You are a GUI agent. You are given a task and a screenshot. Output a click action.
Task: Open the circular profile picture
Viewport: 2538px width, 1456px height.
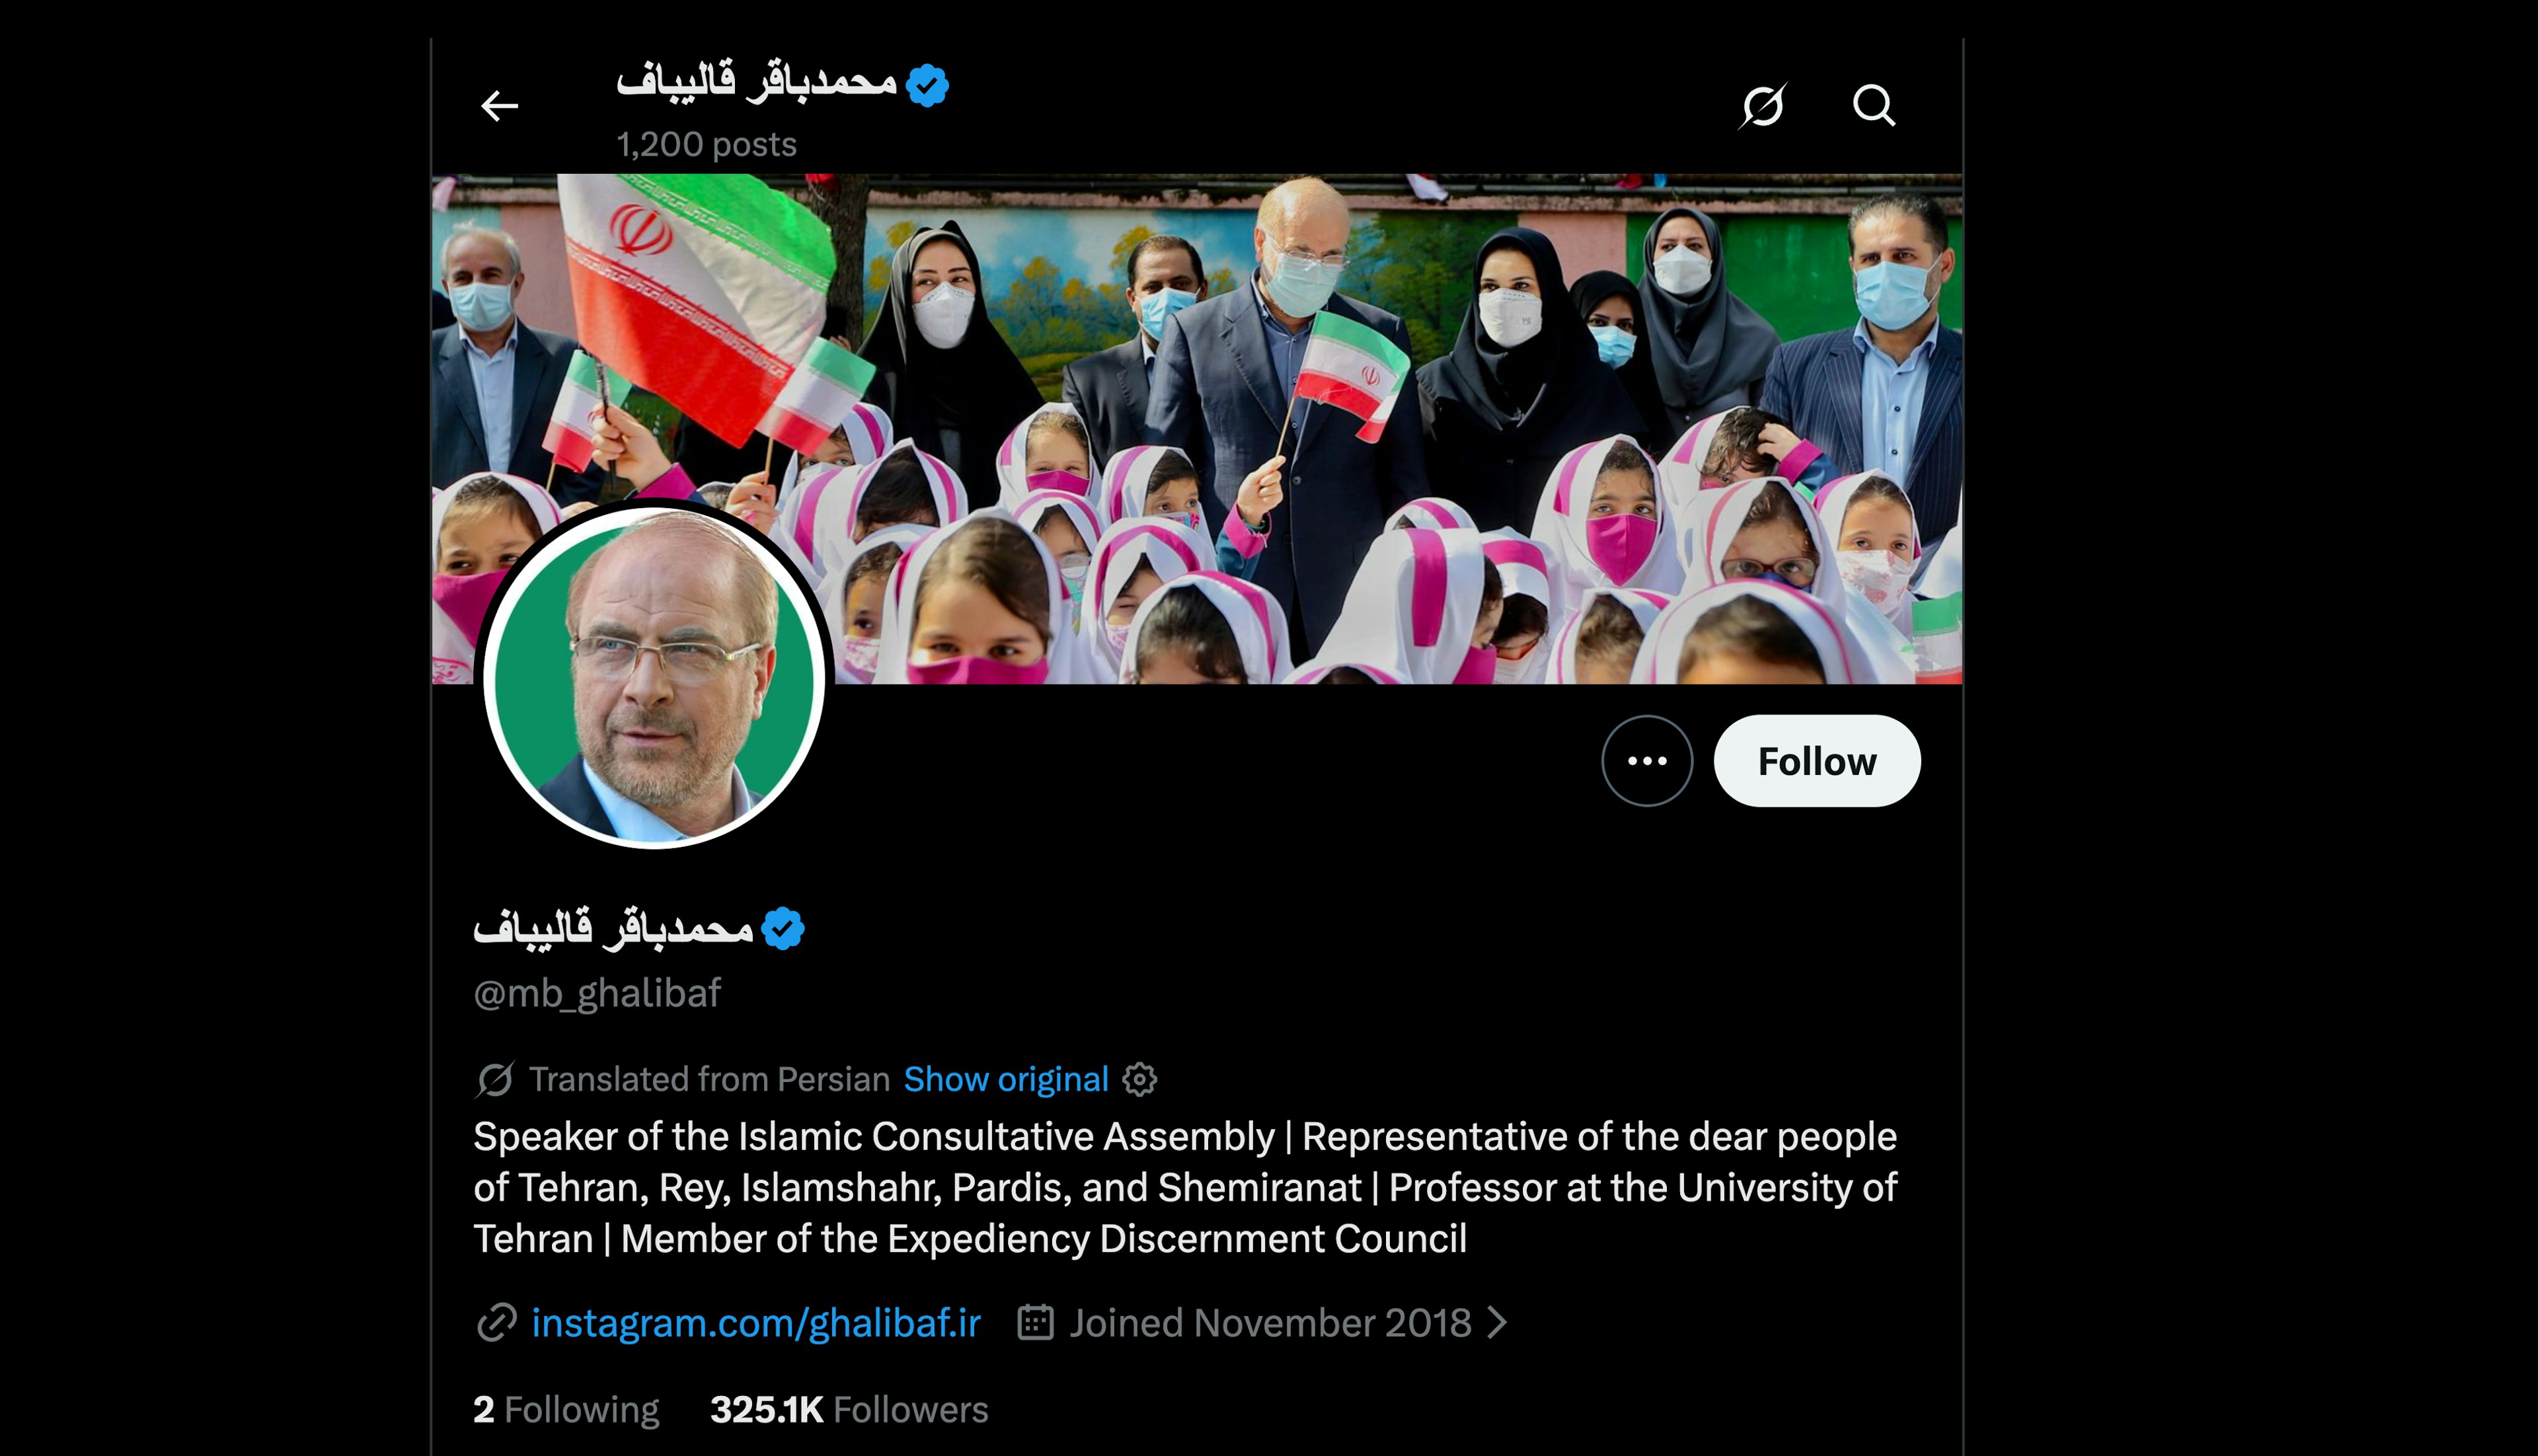coord(653,677)
